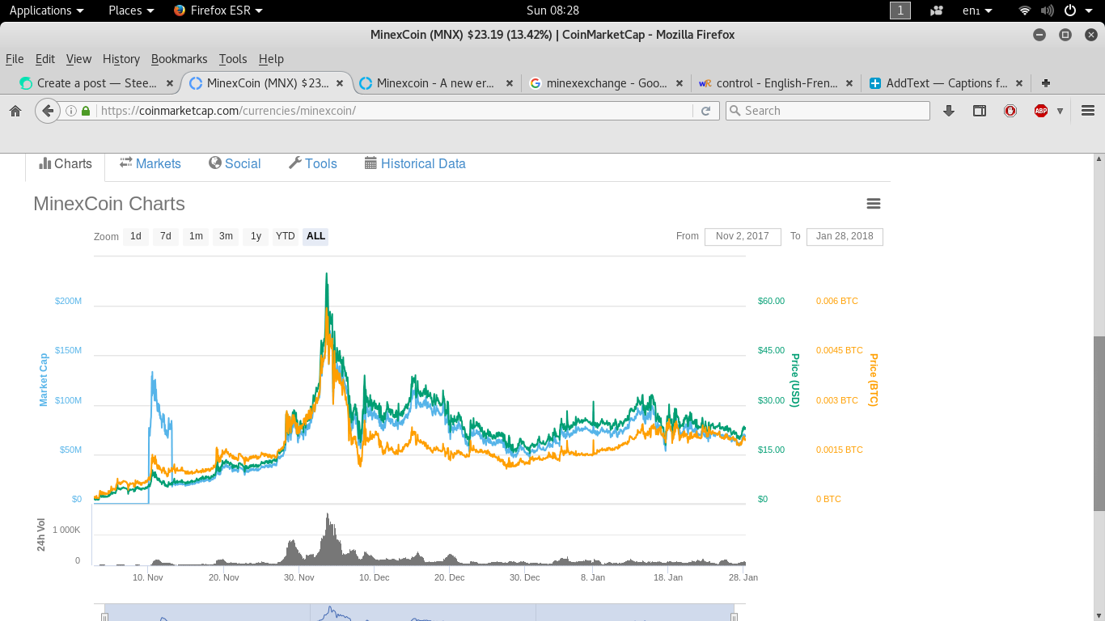This screenshot has height=621, width=1105.
Task: Close the Minexcoin - A new era tab
Action: point(510,82)
